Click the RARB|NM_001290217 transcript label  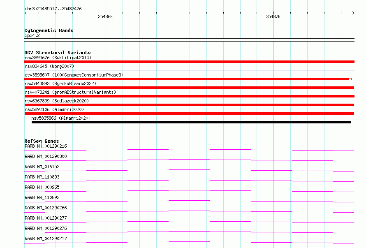coord(46,239)
